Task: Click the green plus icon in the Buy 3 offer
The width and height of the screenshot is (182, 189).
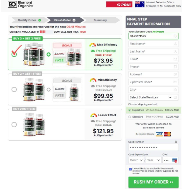Action: [x=49, y=54]
